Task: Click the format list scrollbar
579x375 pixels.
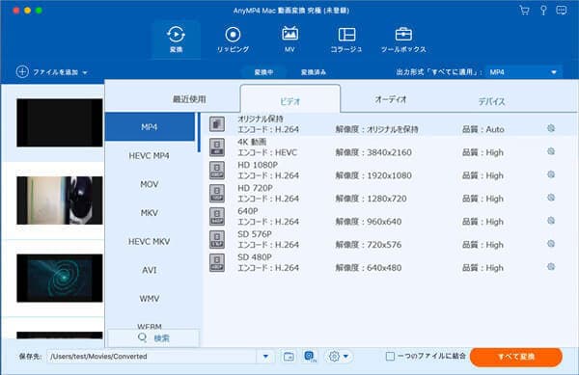Action: pyautogui.click(x=199, y=133)
